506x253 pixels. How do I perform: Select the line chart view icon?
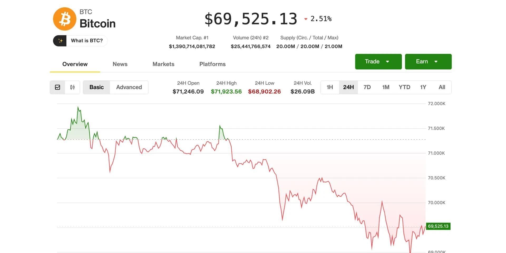(x=57, y=87)
